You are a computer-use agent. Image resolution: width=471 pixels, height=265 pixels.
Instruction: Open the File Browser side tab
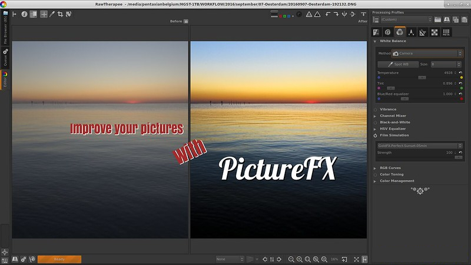[5, 27]
